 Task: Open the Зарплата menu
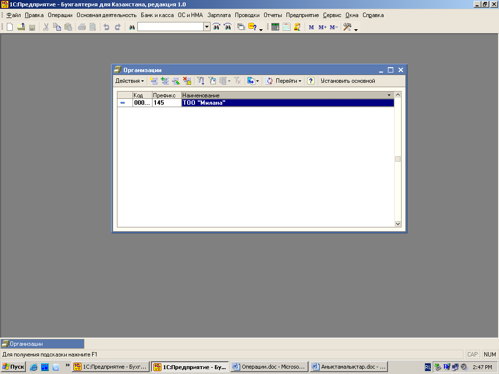click(x=219, y=15)
